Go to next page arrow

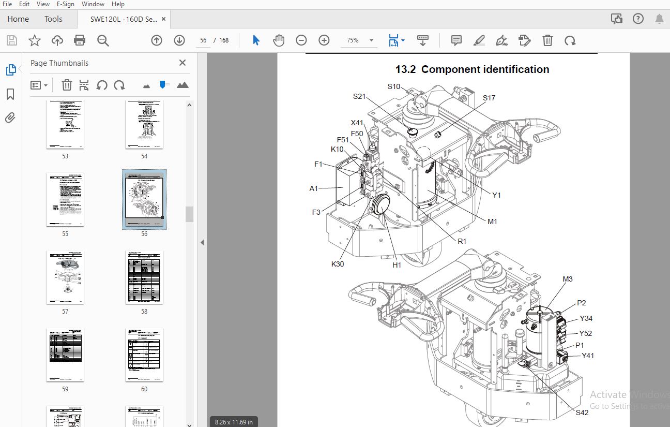click(179, 40)
